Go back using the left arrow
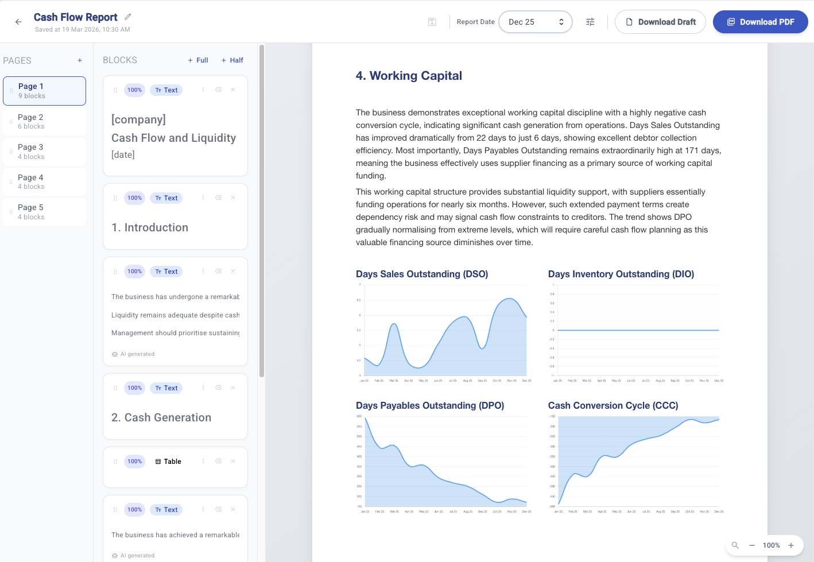Image resolution: width=814 pixels, height=562 pixels. click(18, 22)
